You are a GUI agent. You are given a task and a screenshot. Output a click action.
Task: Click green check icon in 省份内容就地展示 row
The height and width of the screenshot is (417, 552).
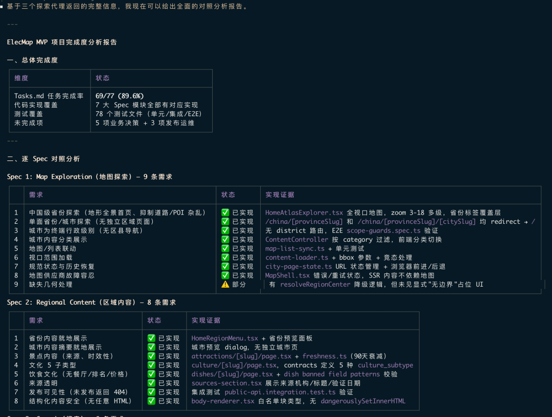coord(151,338)
